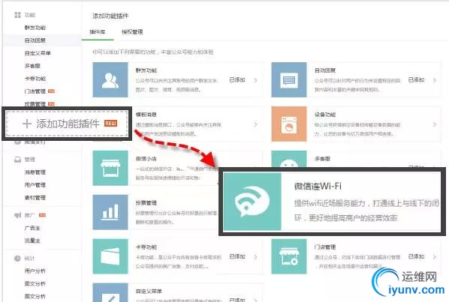Expand the 模板消息 card chevron arrow
This screenshot has height=302, width=449.
(x=255, y=124)
